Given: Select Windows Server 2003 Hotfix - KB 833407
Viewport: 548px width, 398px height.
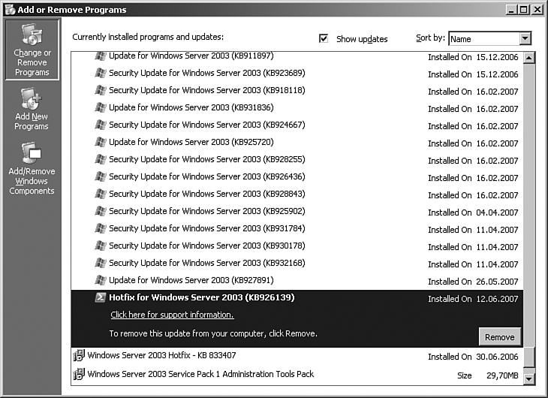Looking at the screenshot, I should pos(297,356).
